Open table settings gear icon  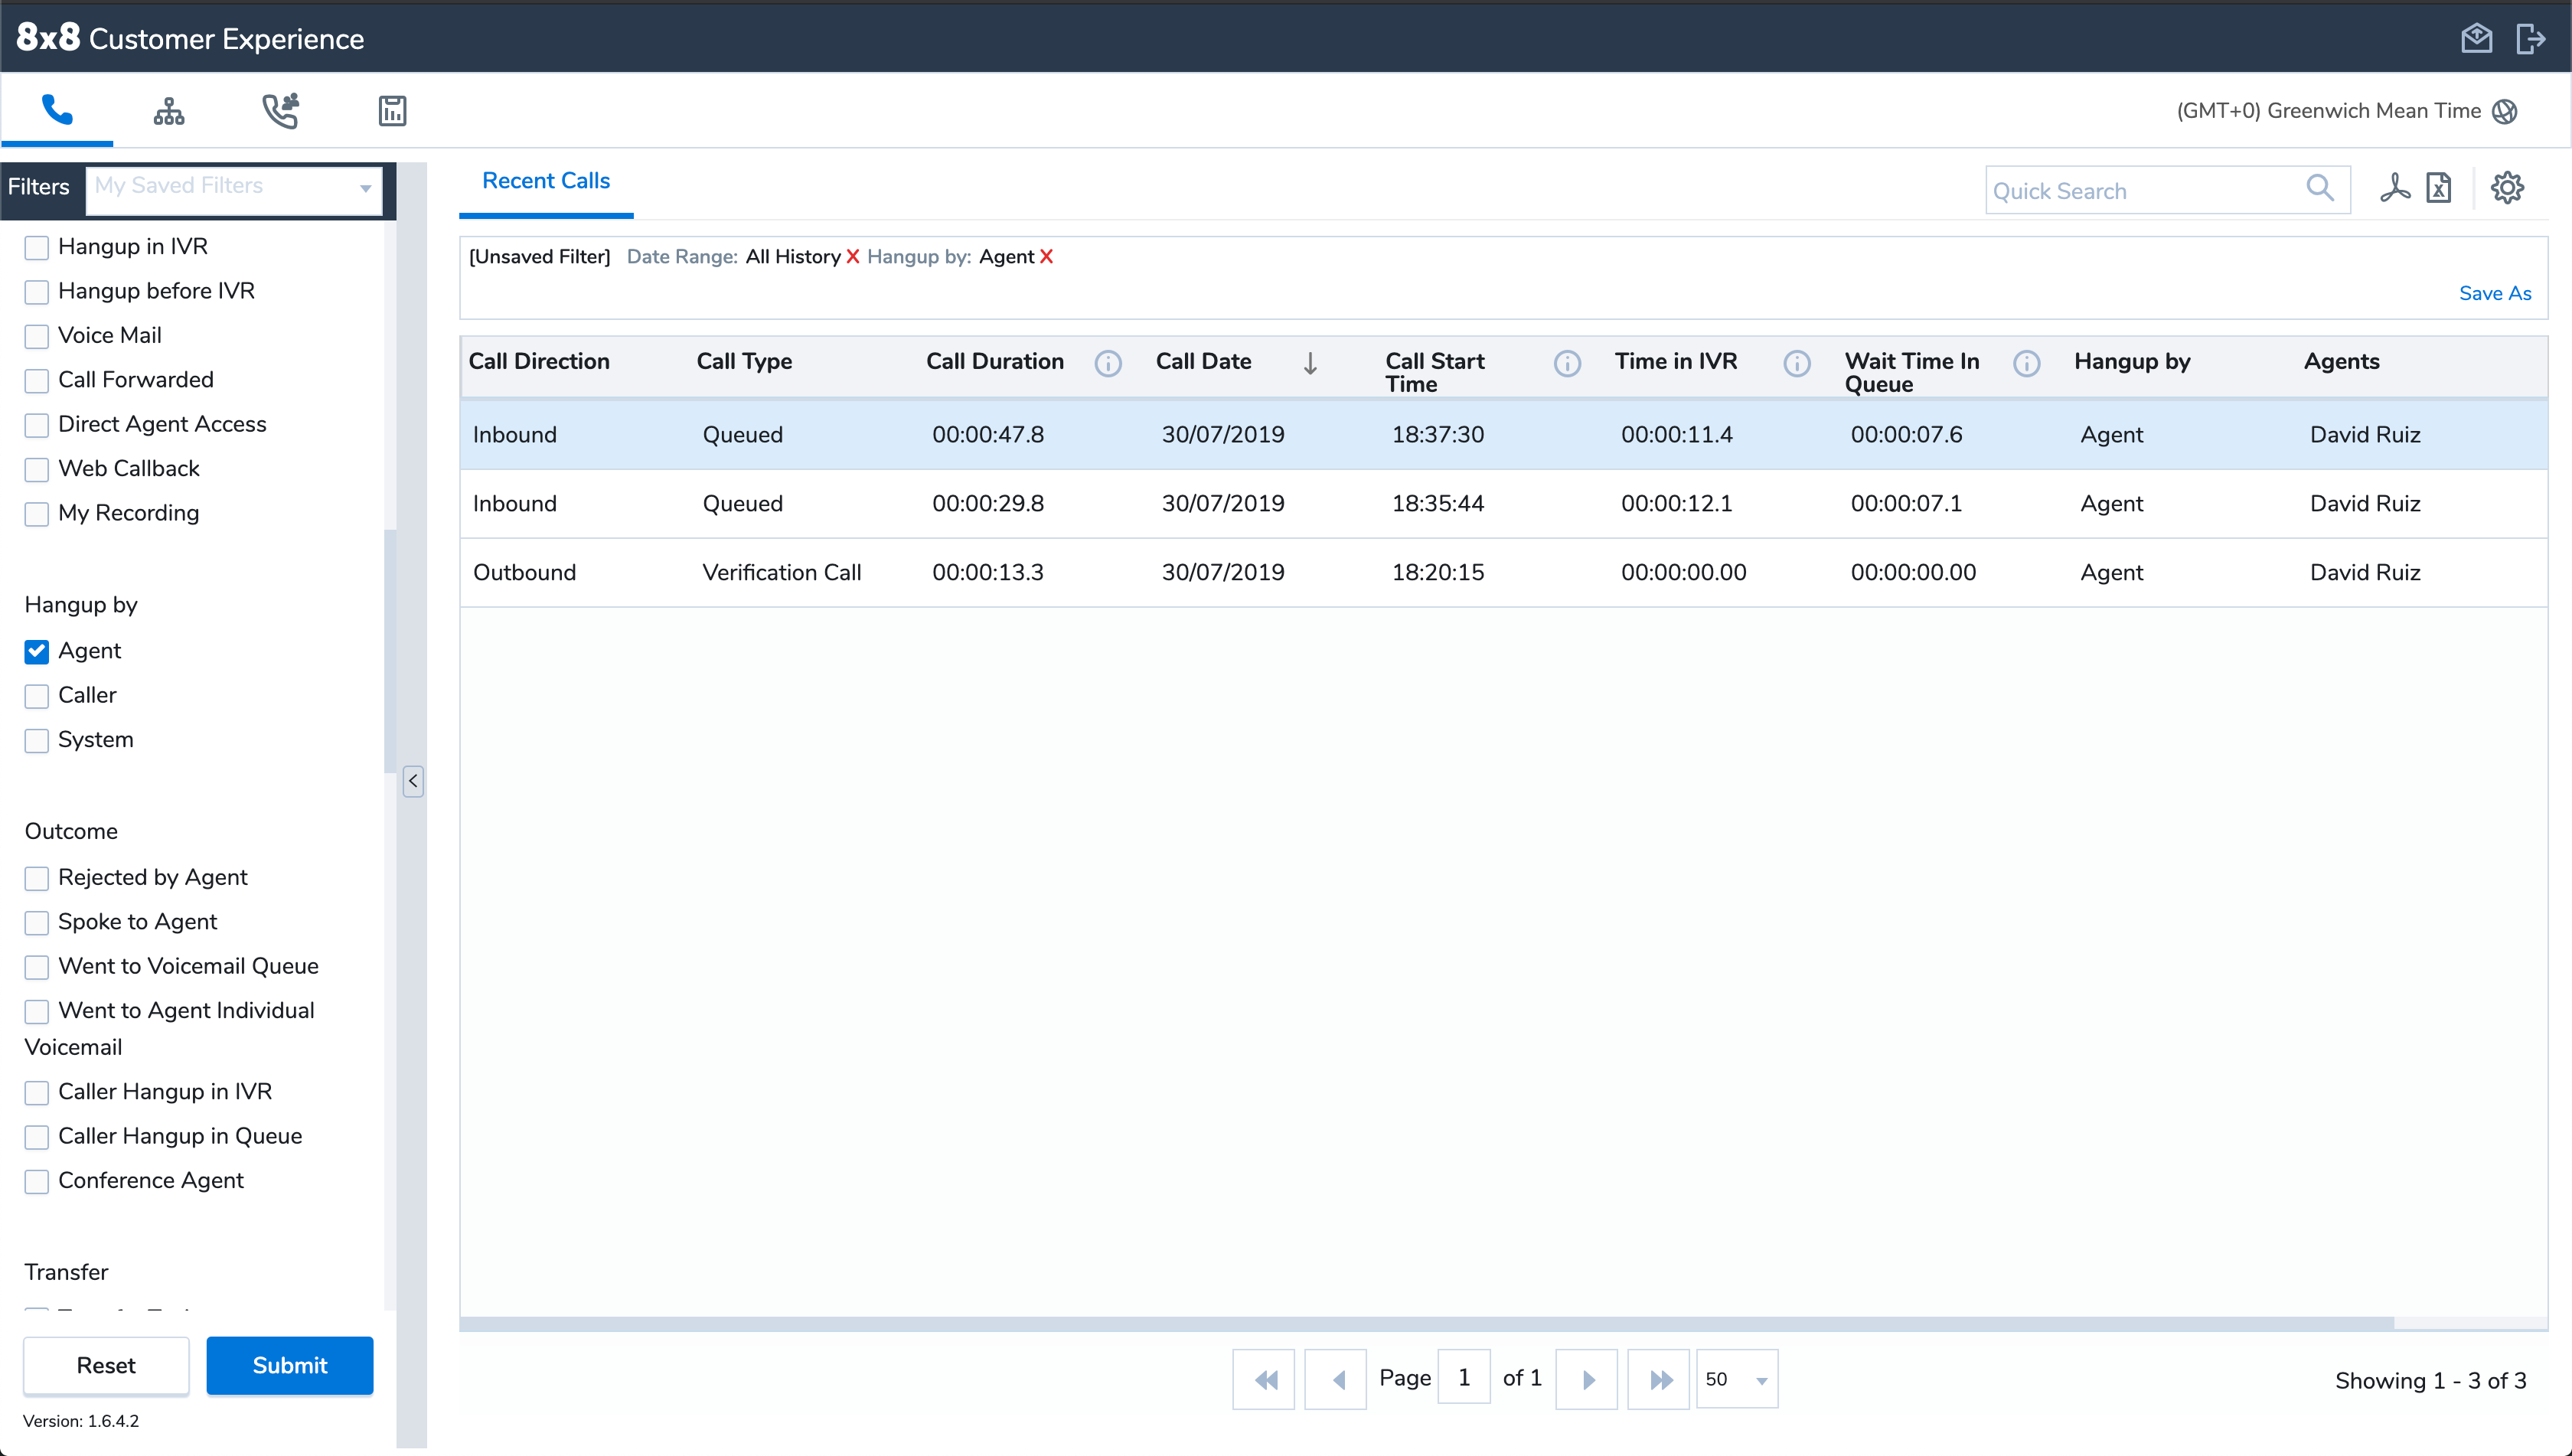2507,188
